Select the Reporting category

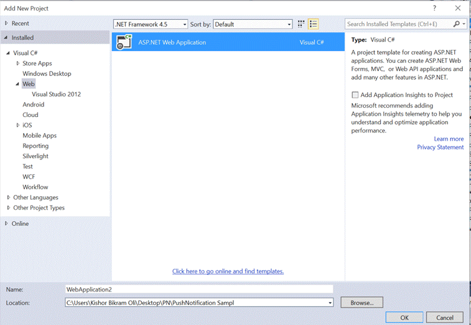click(35, 146)
